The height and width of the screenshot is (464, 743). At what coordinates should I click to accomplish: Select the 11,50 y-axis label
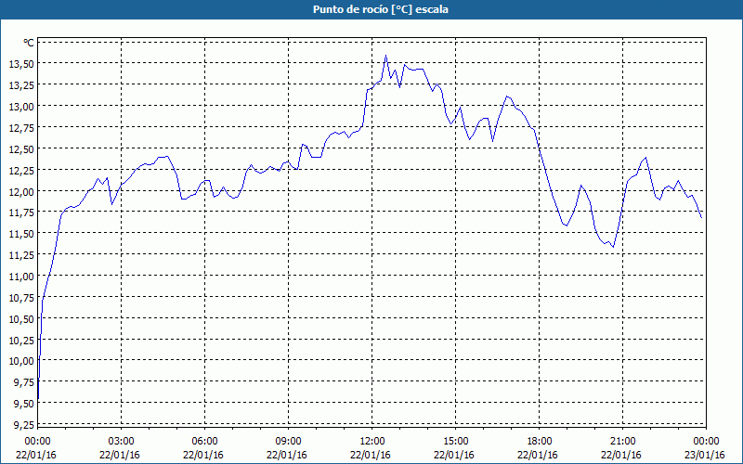[21, 235]
